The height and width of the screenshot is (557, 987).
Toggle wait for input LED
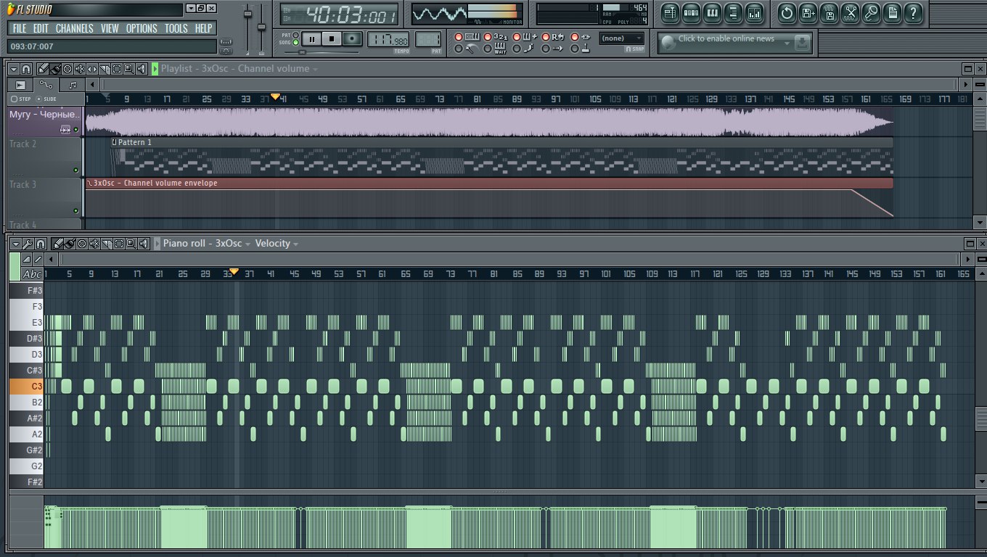[488, 49]
